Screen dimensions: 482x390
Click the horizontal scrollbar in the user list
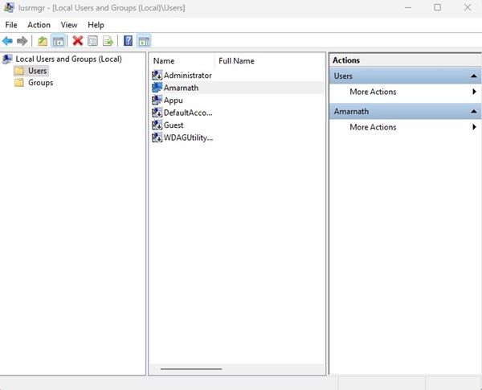(x=191, y=369)
